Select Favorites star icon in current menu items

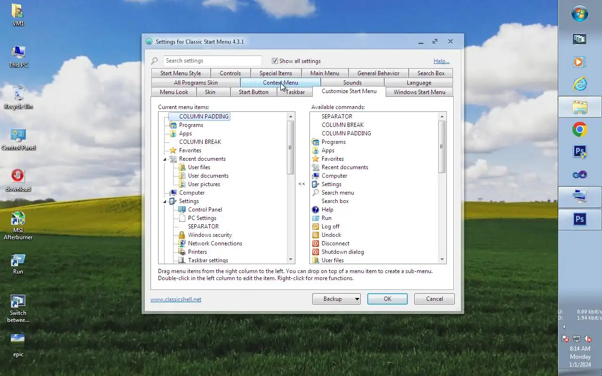click(x=173, y=150)
